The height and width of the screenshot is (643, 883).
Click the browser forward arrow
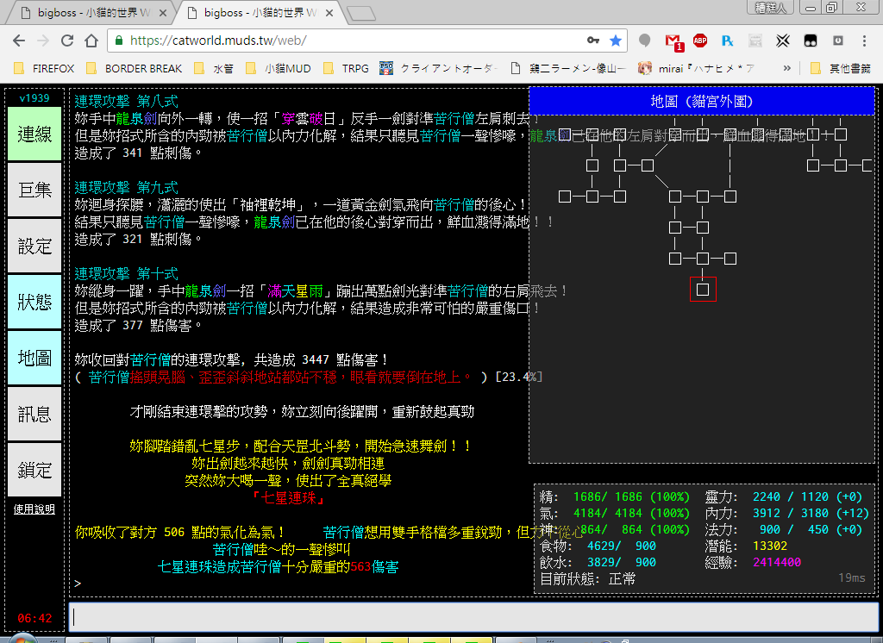pyautogui.click(x=43, y=41)
